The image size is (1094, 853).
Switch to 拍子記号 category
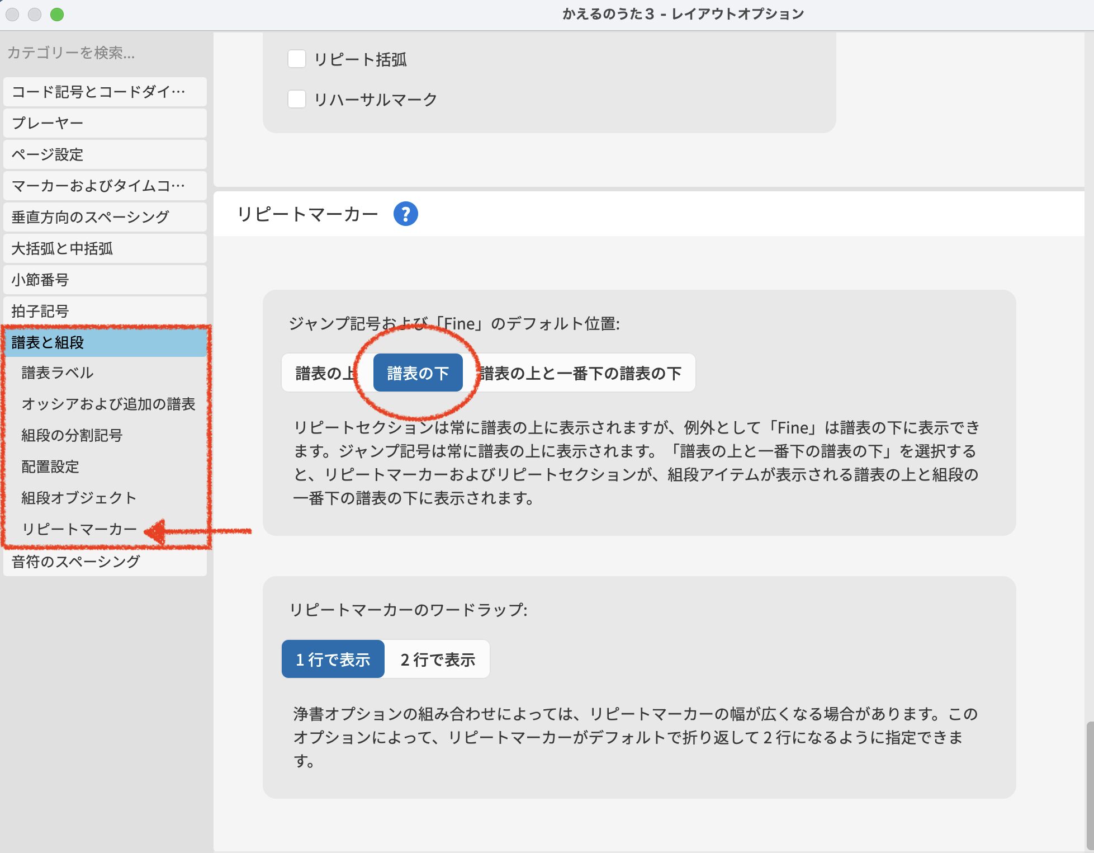tap(105, 311)
